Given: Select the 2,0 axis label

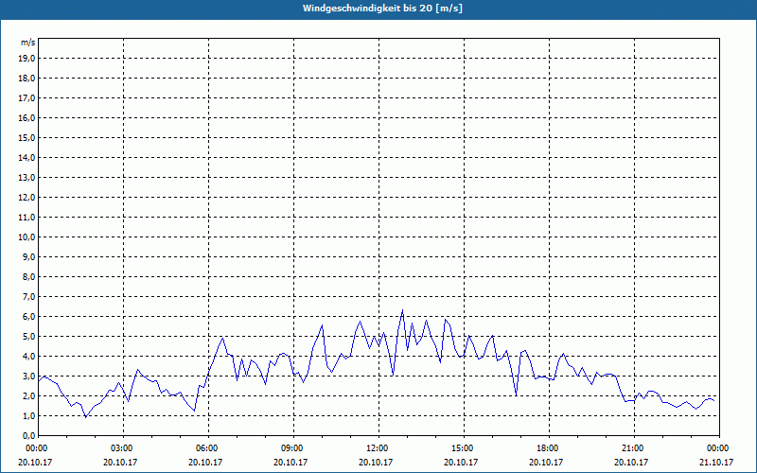Looking at the screenshot, I should coord(29,396).
